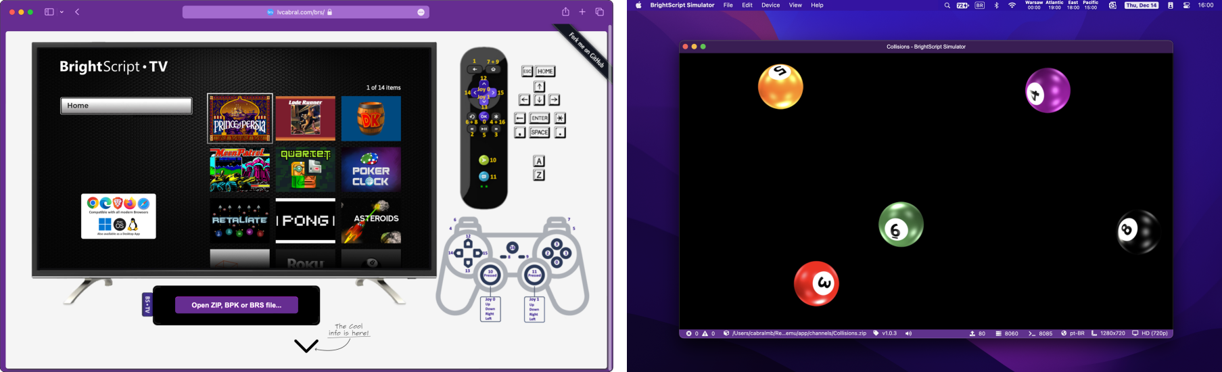Click the HD (720p) display mode entry

click(1150, 333)
